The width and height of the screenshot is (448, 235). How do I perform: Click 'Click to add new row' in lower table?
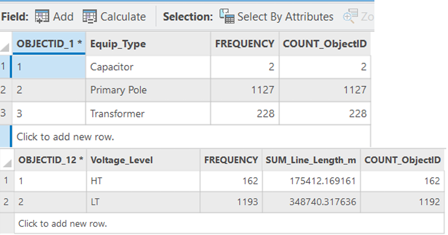click(x=229, y=223)
